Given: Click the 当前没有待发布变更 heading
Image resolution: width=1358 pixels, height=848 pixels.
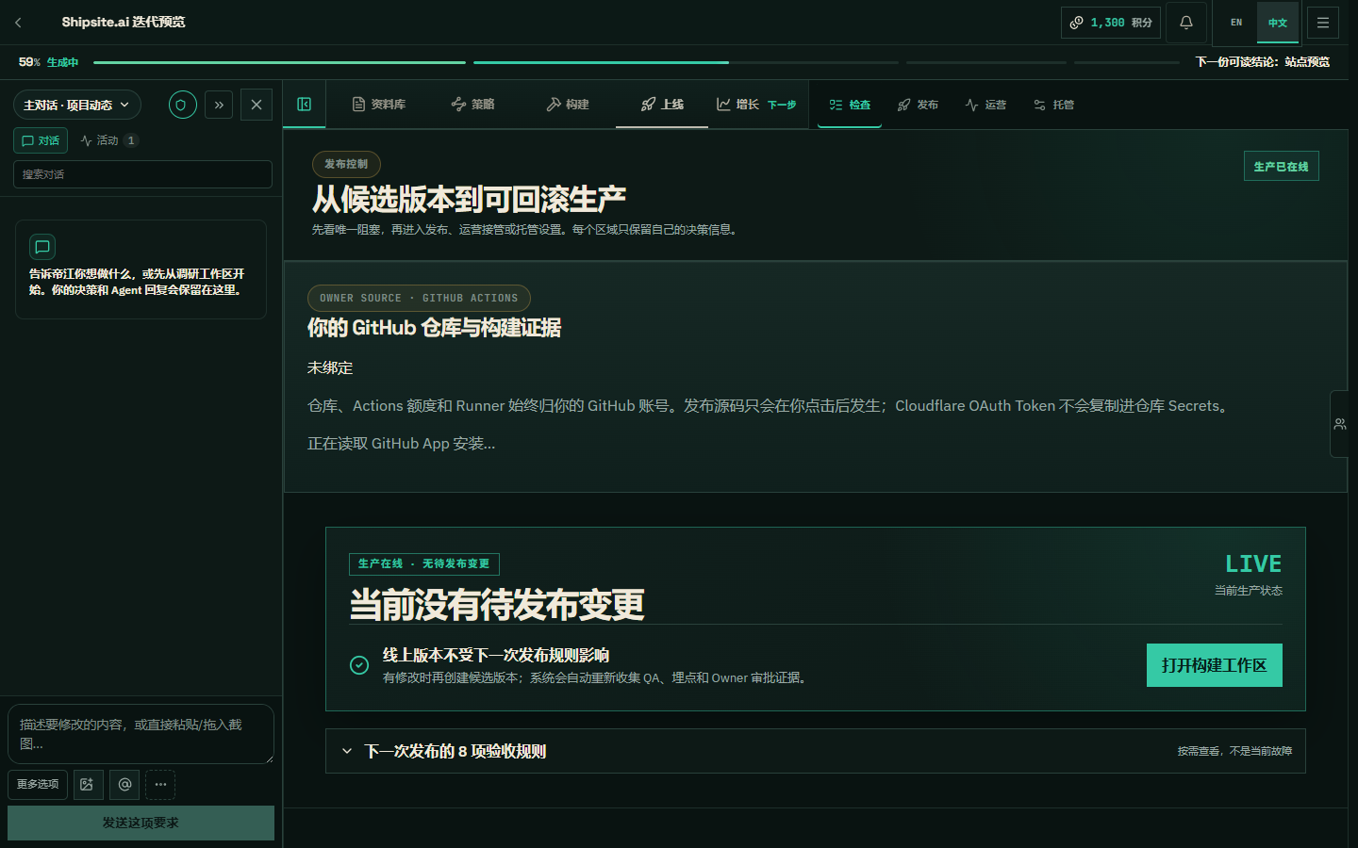Looking at the screenshot, I should (x=497, y=604).
